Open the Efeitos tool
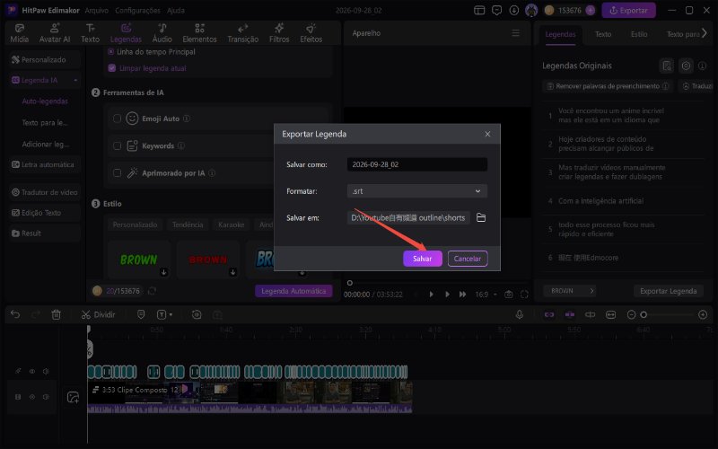 tap(311, 33)
